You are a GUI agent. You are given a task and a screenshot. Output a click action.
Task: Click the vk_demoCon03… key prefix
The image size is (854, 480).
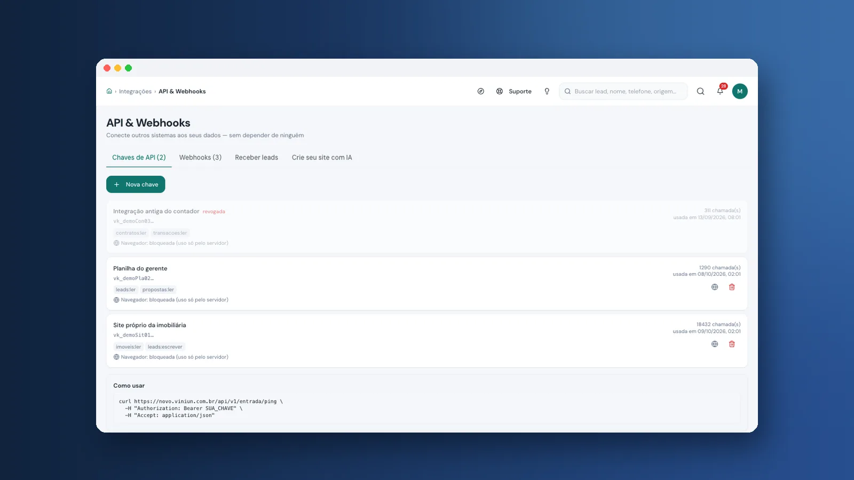coord(133,221)
